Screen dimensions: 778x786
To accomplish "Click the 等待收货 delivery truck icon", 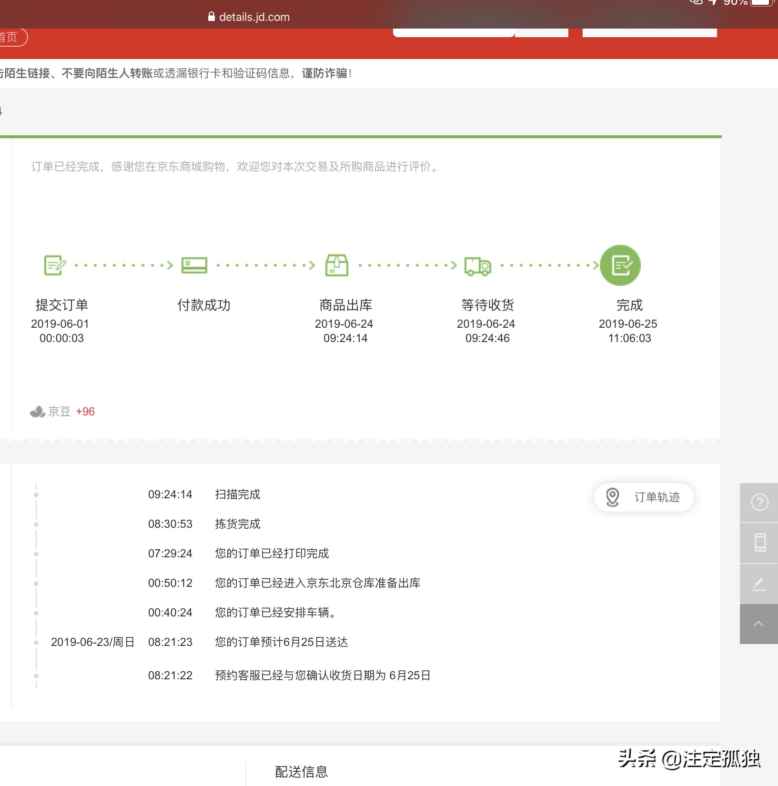I will point(476,265).
